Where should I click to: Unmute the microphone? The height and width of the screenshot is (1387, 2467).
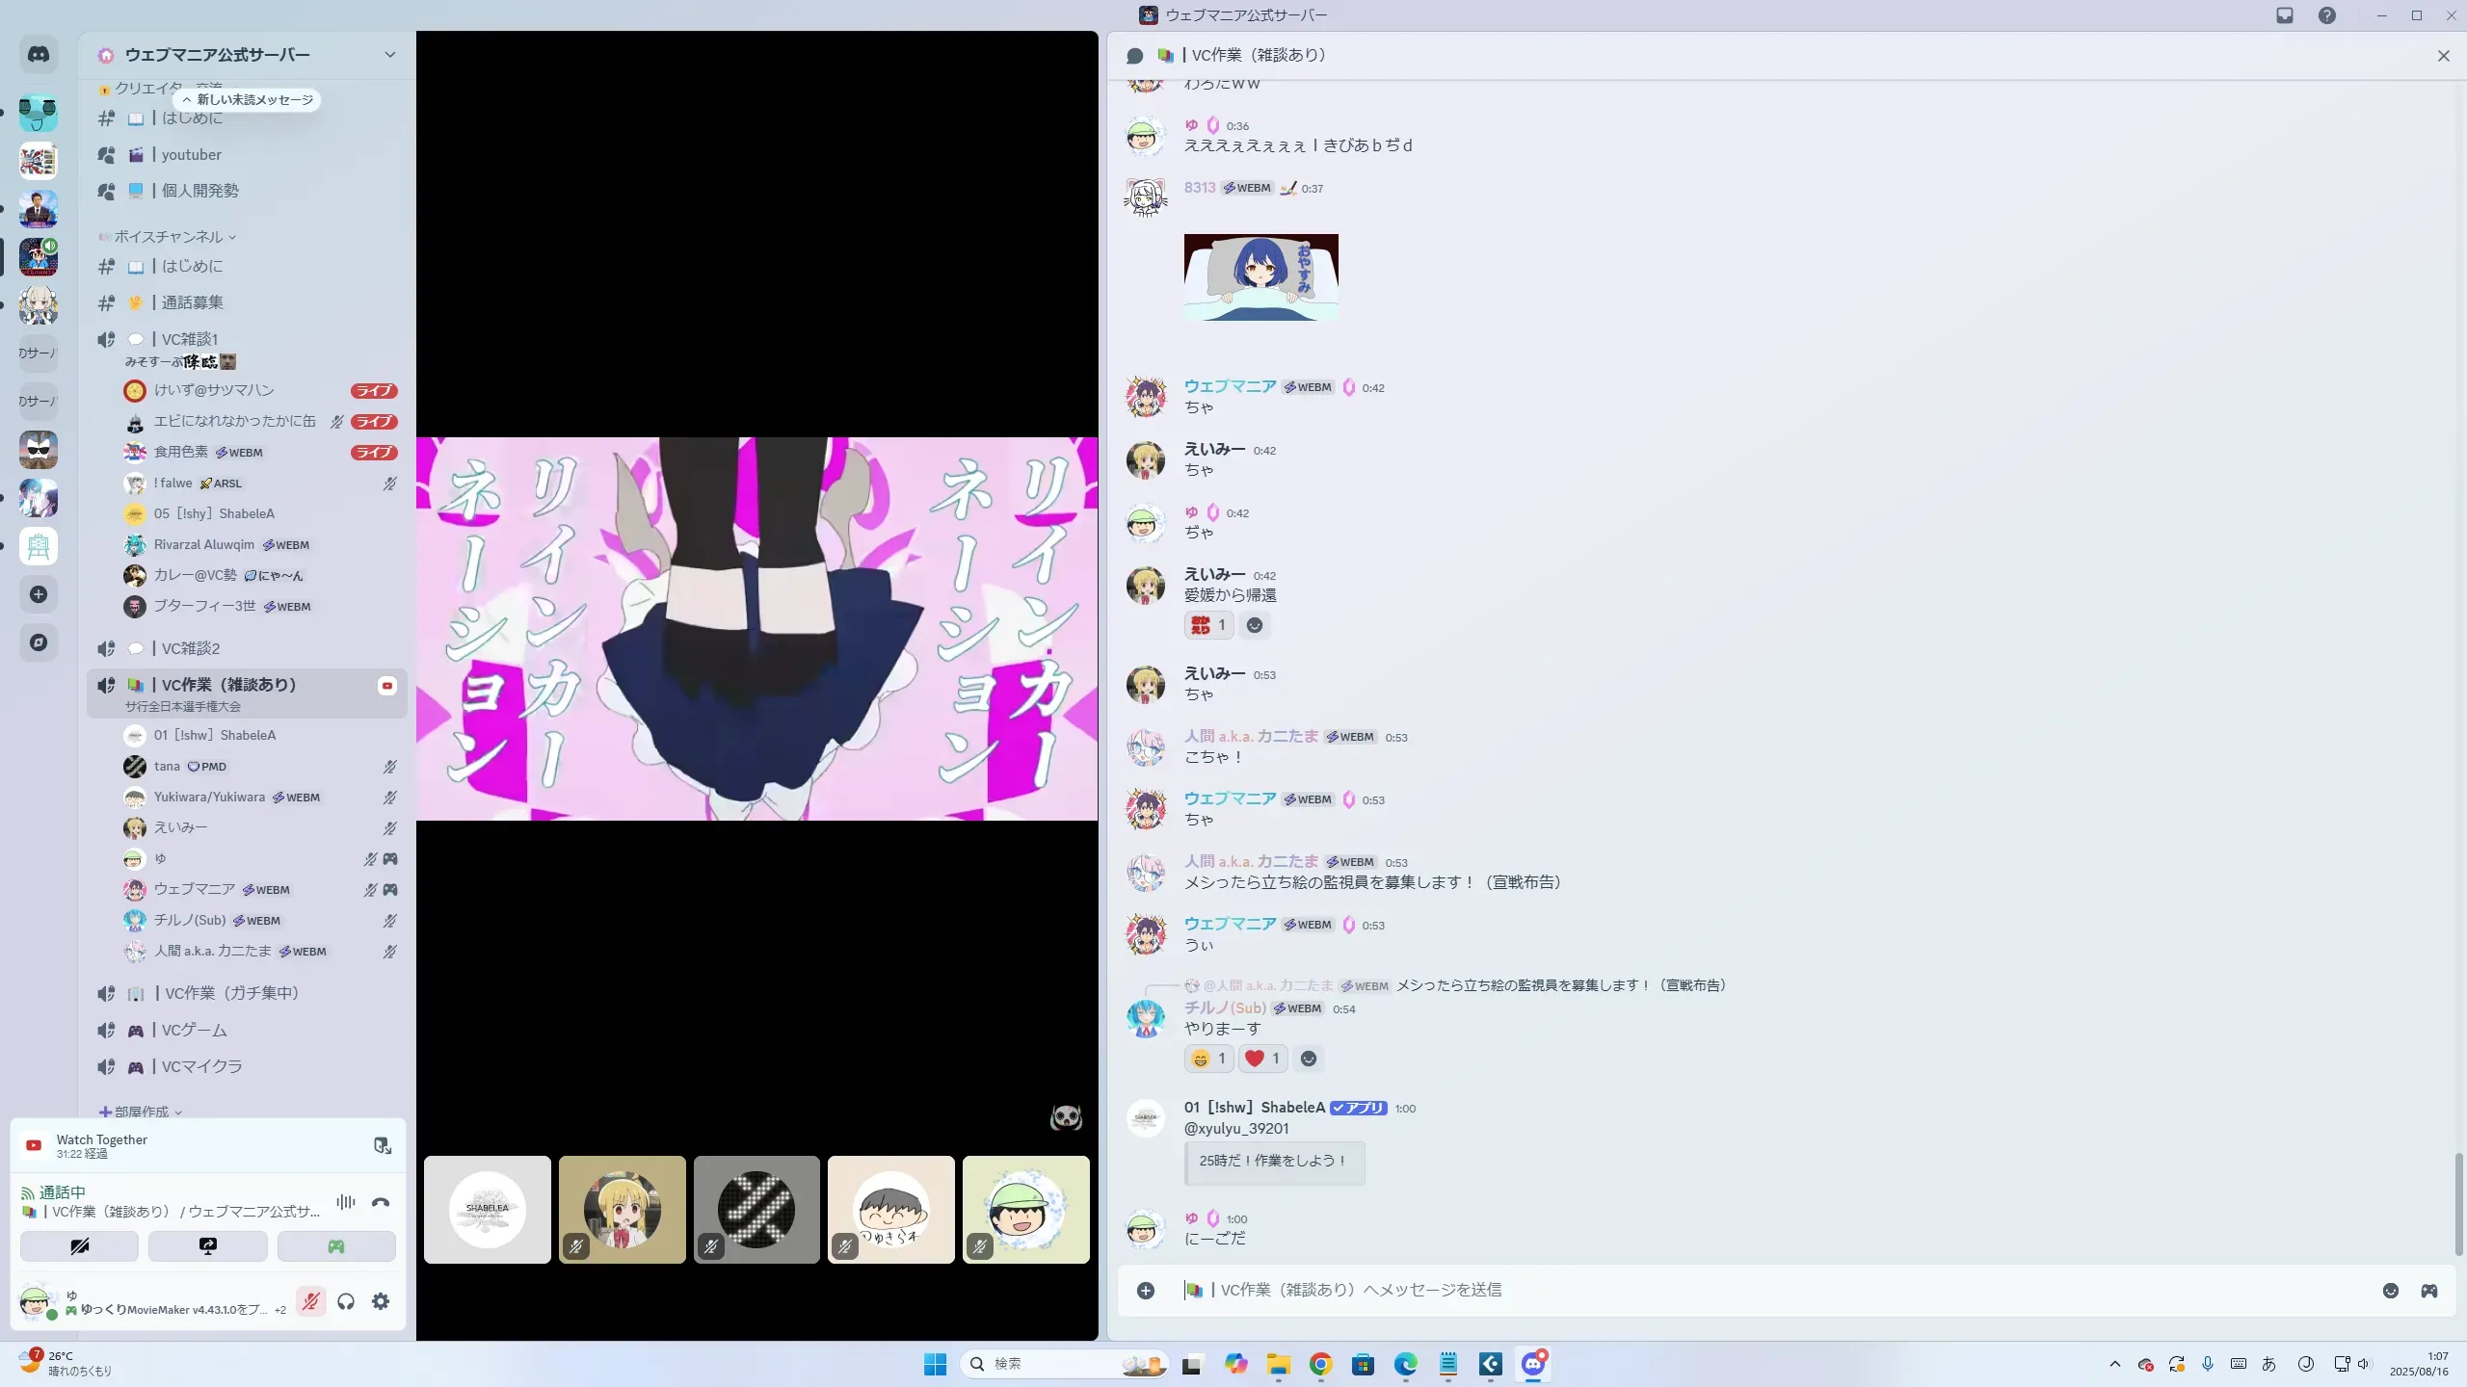pyautogui.click(x=310, y=1301)
